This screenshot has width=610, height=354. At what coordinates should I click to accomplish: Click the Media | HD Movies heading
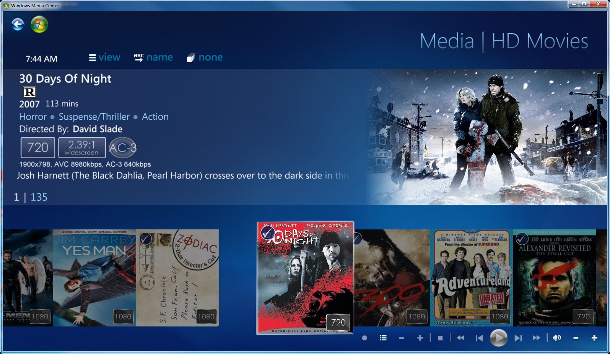[x=504, y=41]
